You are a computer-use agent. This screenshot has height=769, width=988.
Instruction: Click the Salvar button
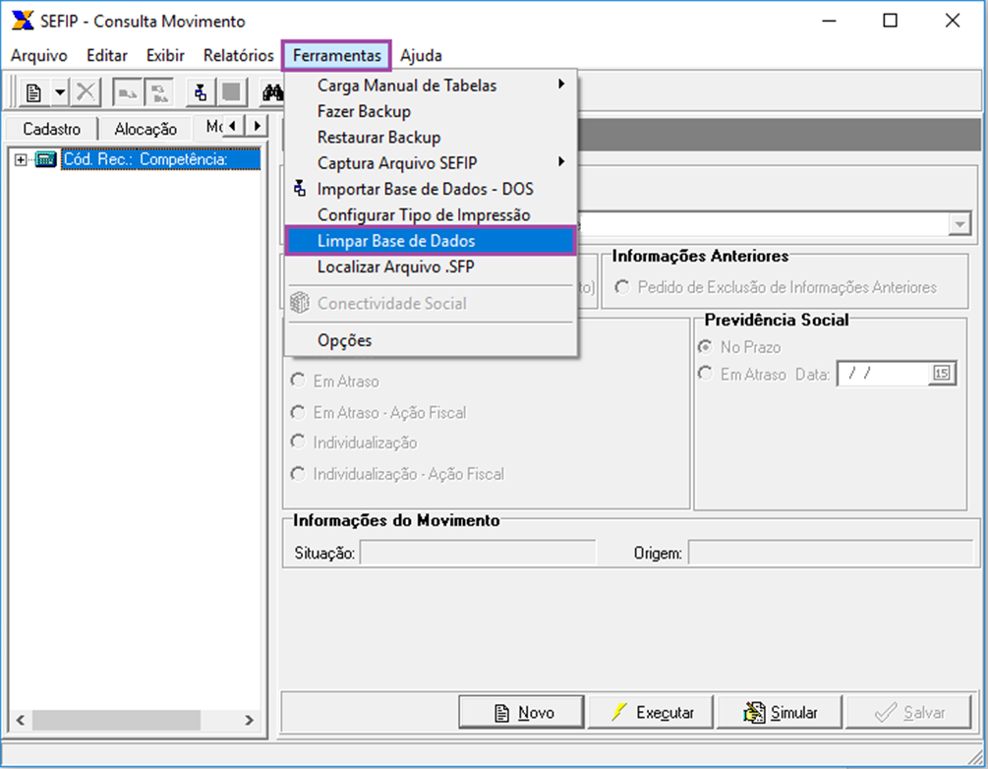coord(908,712)
